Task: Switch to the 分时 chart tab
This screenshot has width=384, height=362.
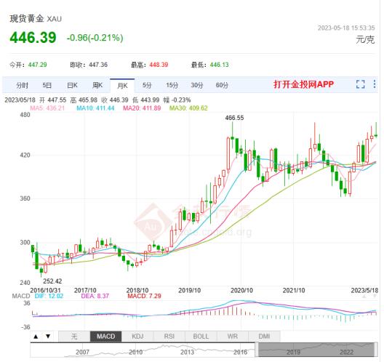Action: [23, 86]
